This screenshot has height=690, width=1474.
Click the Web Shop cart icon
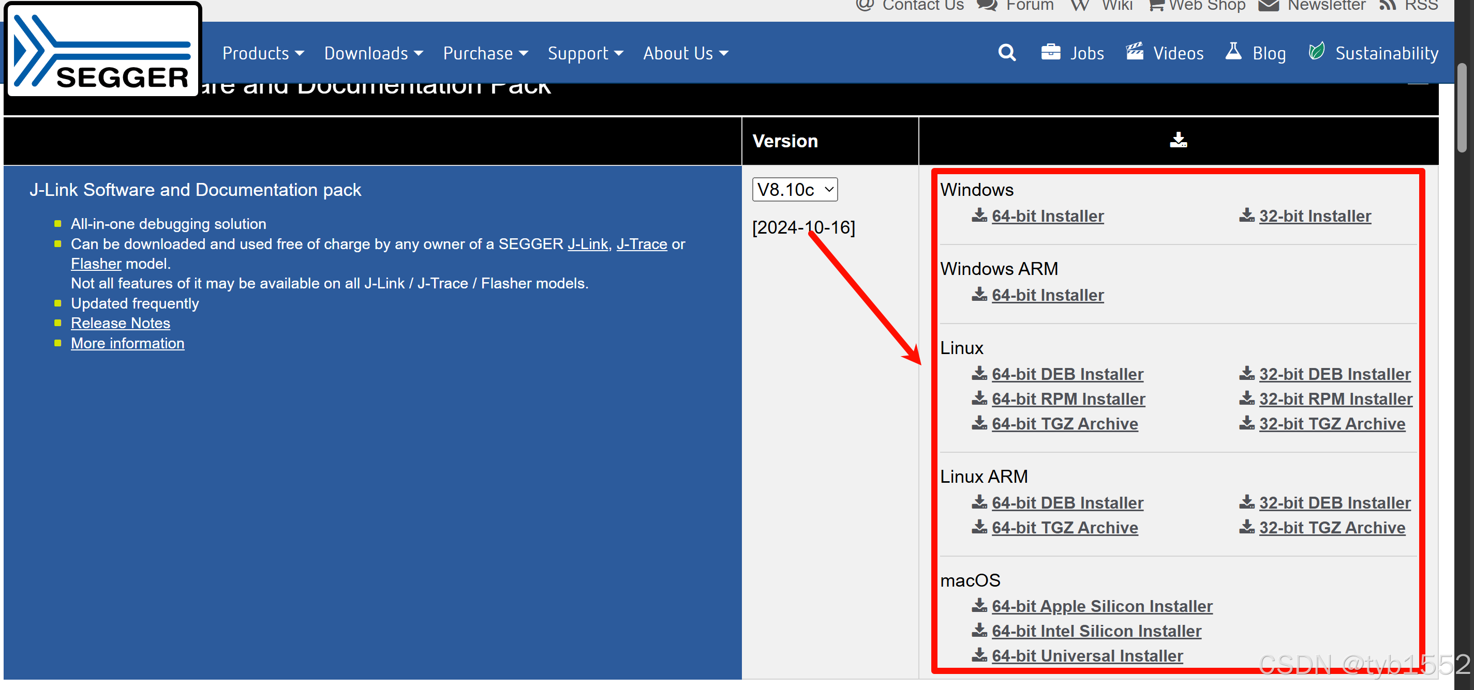point(1156,6)
